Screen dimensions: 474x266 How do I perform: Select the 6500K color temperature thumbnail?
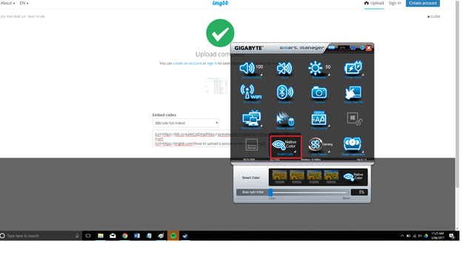(314, 177)
